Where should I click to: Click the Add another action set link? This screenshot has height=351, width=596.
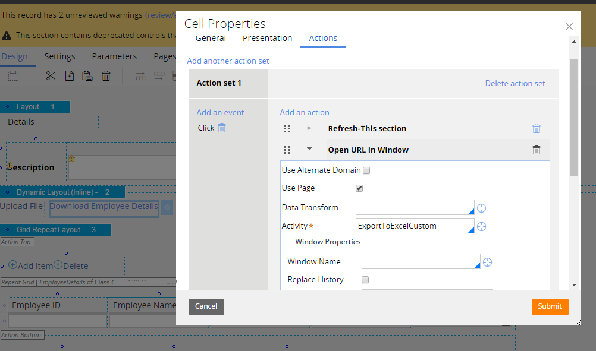tap(228, 61)
